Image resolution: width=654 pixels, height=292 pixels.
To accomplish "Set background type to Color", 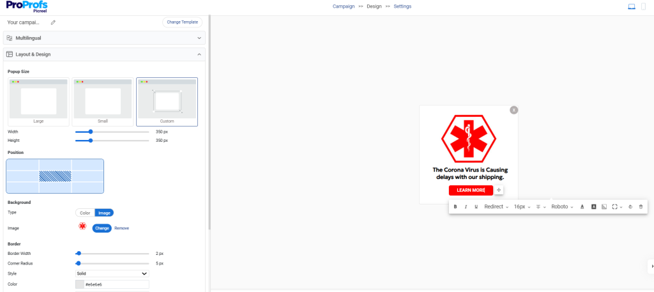I will (85, 213).
